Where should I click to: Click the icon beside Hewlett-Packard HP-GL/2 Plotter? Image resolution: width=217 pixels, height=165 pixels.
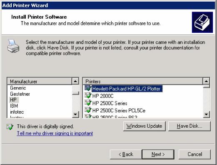(88, 88)
